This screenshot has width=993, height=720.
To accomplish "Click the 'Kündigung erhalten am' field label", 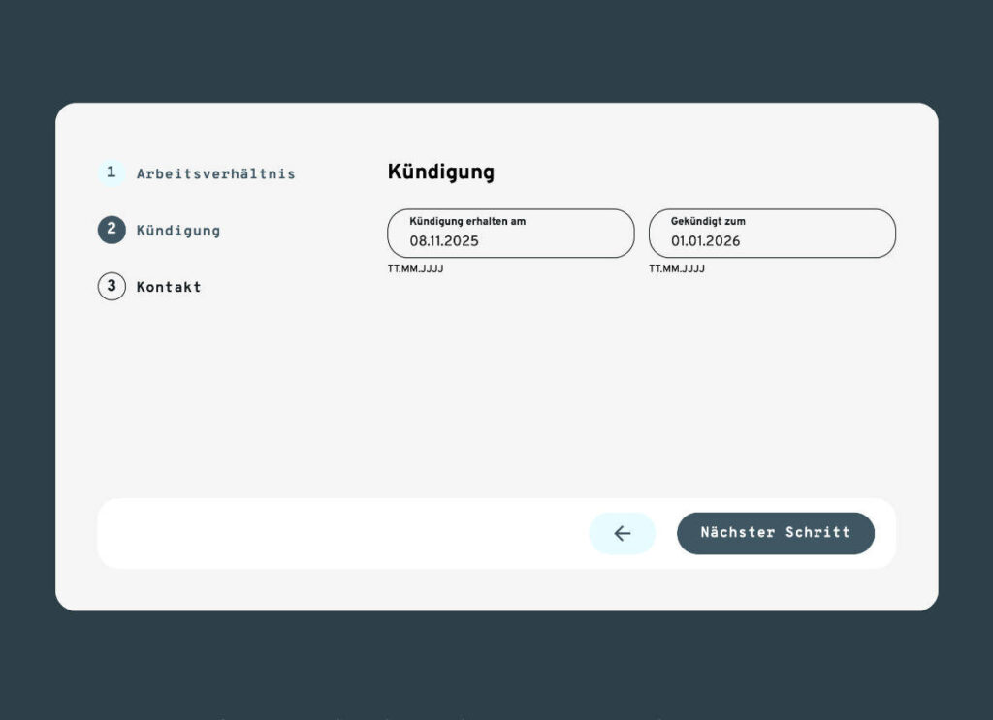I will (467, 222).
